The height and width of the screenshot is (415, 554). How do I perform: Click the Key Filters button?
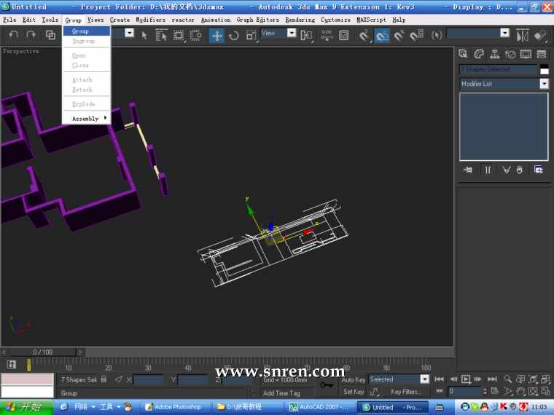click(x=407, y=392)
